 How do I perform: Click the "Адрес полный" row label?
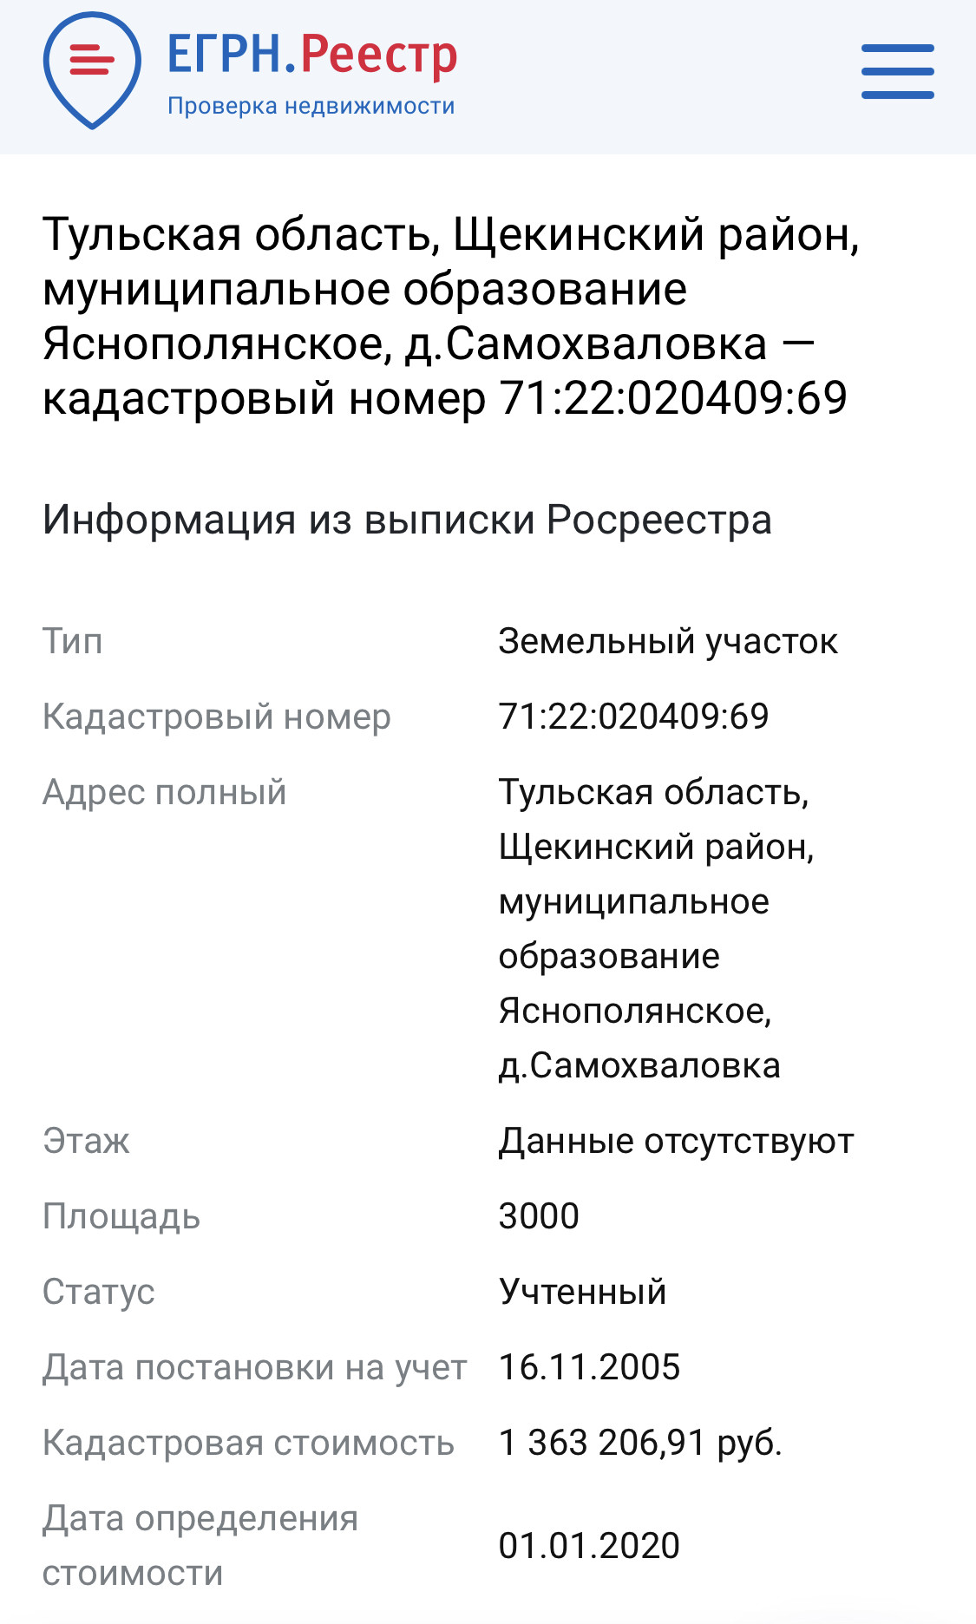(165, 792)
